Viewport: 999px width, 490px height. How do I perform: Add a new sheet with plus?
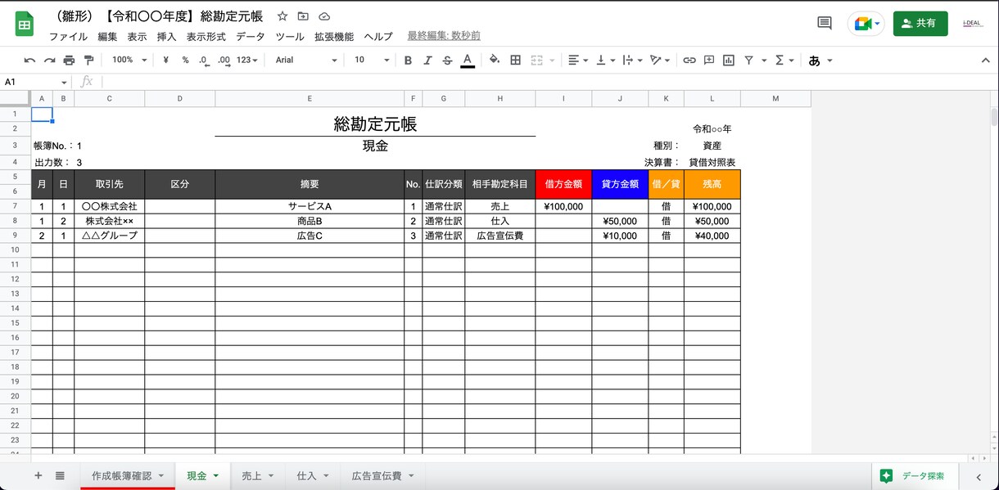coord(38,475)
